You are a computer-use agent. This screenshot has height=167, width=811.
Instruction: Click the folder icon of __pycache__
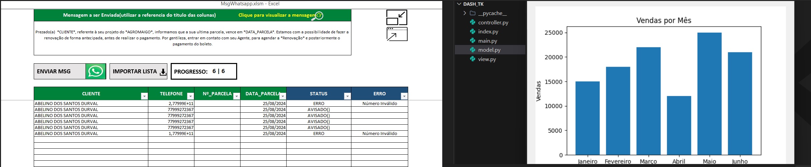(x=473, y=13)
